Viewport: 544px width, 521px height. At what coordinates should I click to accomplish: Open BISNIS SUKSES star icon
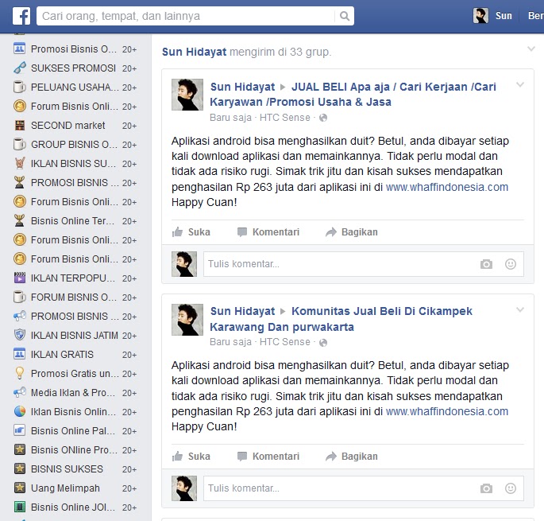[x=19, y=469]
